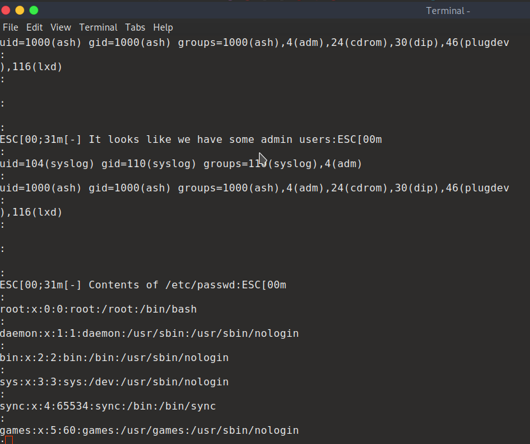Open the Tabs menu

click(x=135, y=27)
